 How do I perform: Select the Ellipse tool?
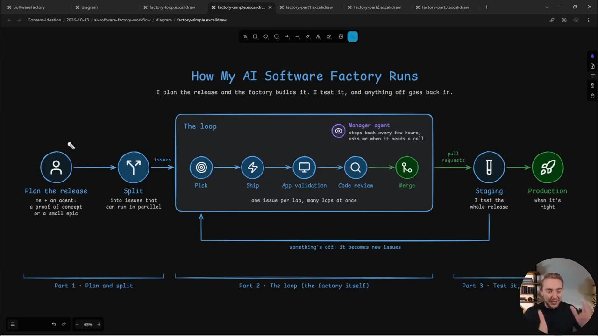point(276,36)
